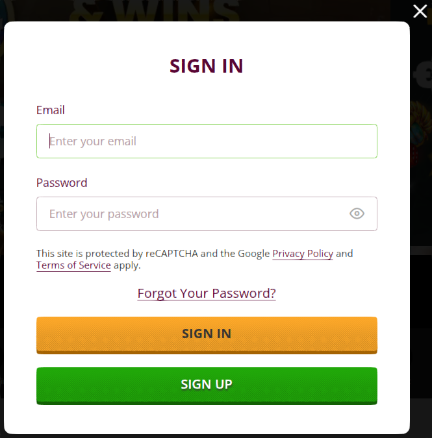Close the sign-in dialog with the X
Screen dimensions: 432x438
pos(420,11)
